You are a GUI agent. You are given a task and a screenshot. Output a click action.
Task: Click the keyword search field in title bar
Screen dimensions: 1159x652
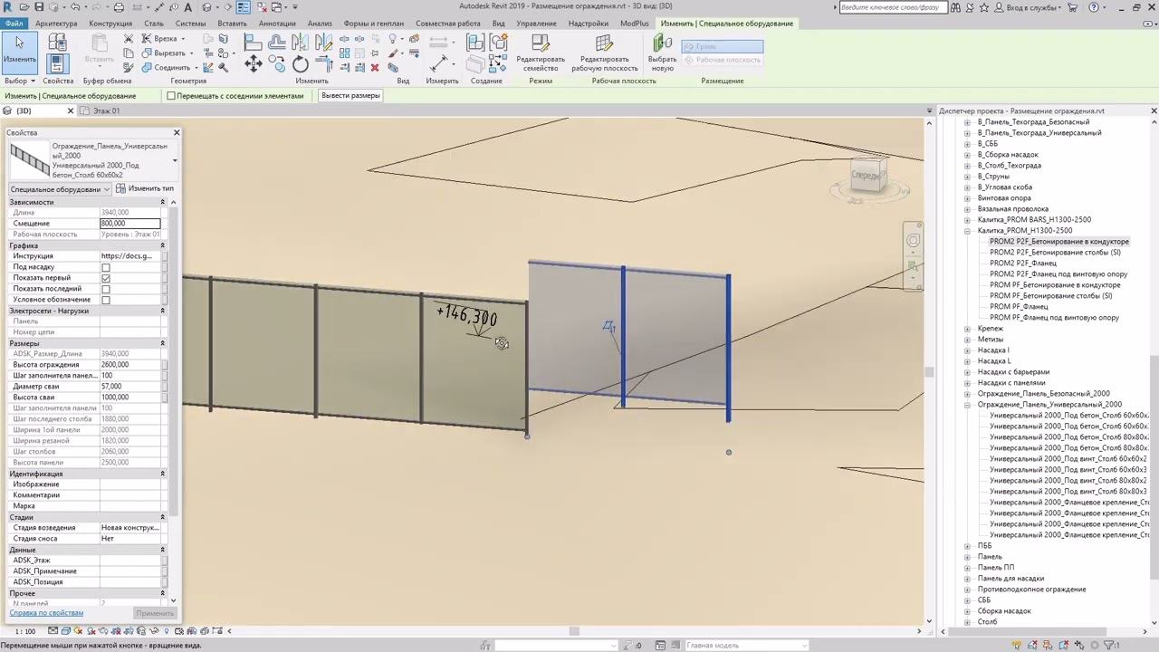(x=895, y=7)
